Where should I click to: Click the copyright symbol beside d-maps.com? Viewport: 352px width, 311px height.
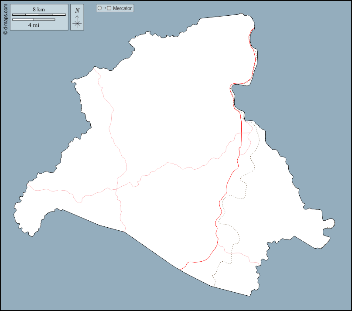5,32
